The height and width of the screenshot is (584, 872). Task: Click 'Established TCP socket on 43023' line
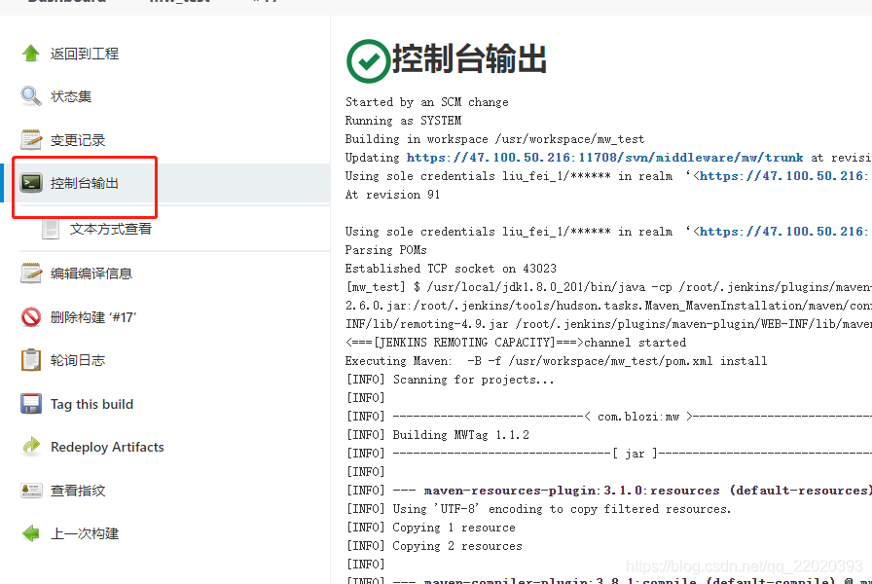[x=451, y=268]
